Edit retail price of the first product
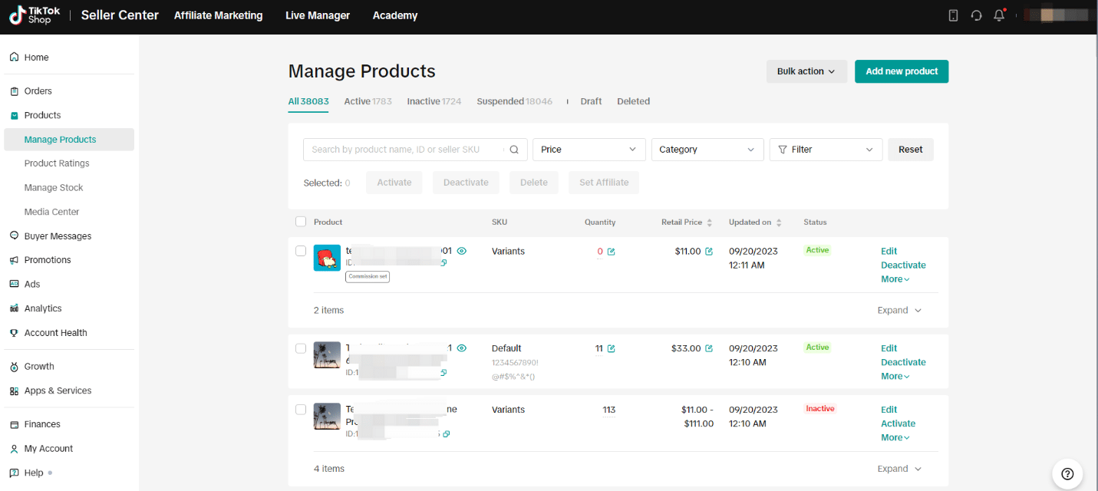Viewport: 1098px width, 491px height. (x=707, y=251)
